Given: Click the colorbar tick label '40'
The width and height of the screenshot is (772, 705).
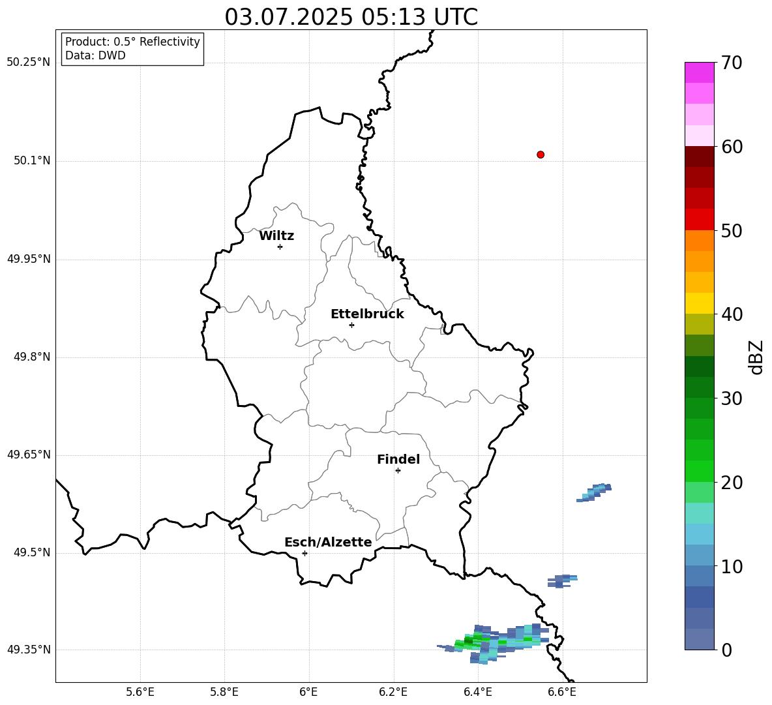Looking at the screenshot, I should click(x=732, y=314).
